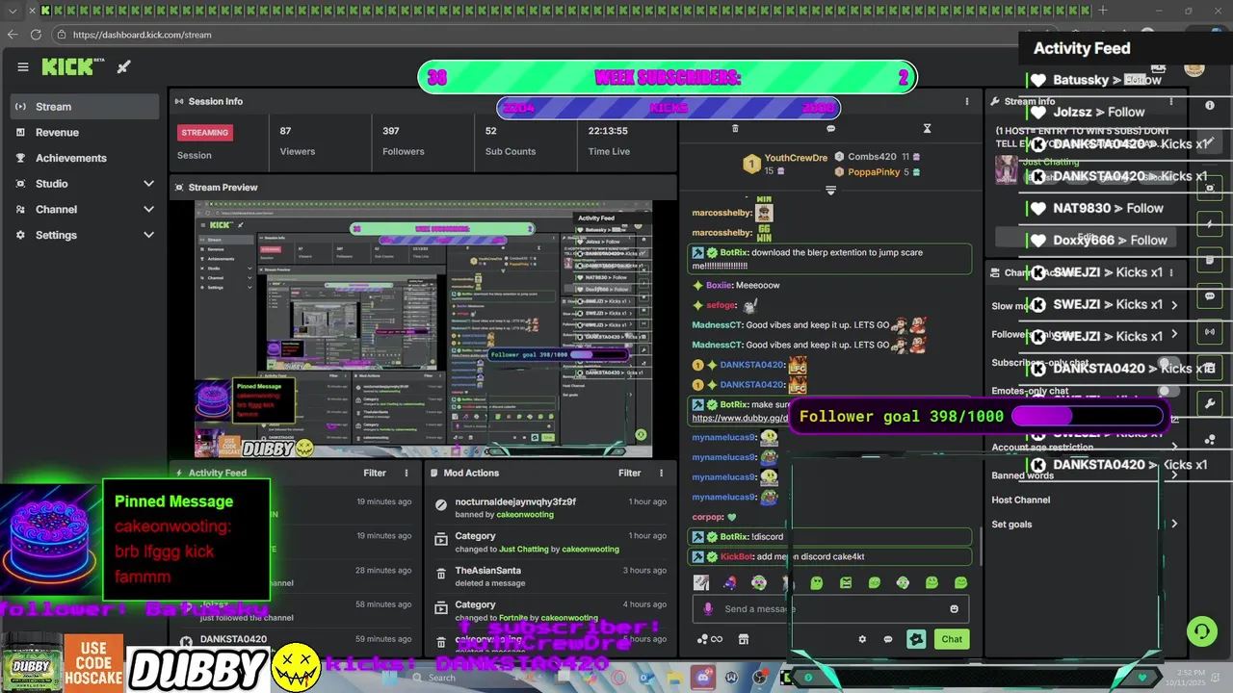
Task: Click the username Boxiie in chat
Action: point(719,286)
